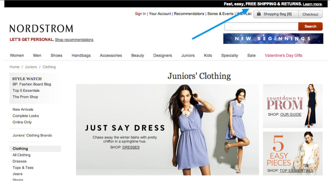Select the Shoes menu item

point(57,55)
